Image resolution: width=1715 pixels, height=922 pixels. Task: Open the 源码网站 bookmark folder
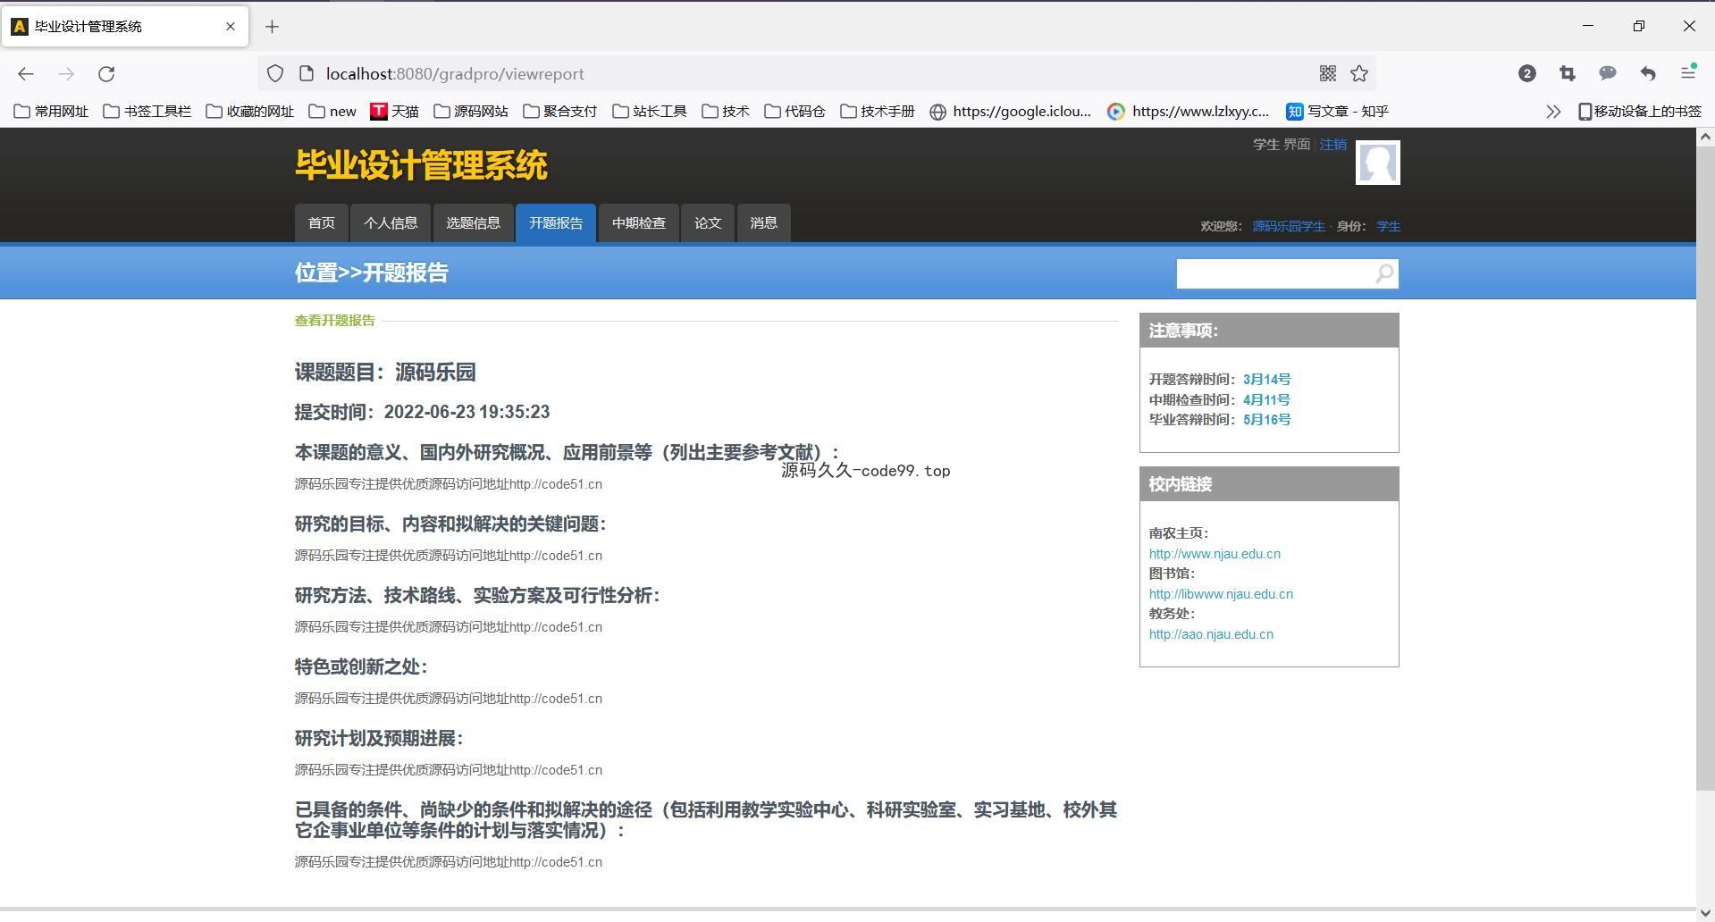pos(471,112)
